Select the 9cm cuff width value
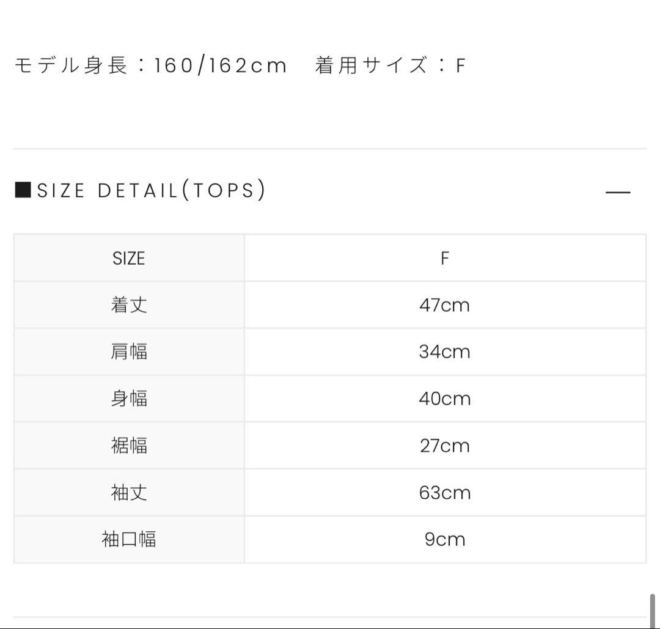The width and height of the screenshot is (660, 629). click(445, 539)
